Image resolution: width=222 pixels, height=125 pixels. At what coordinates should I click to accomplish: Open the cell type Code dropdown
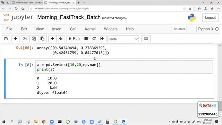coord(123,39)
